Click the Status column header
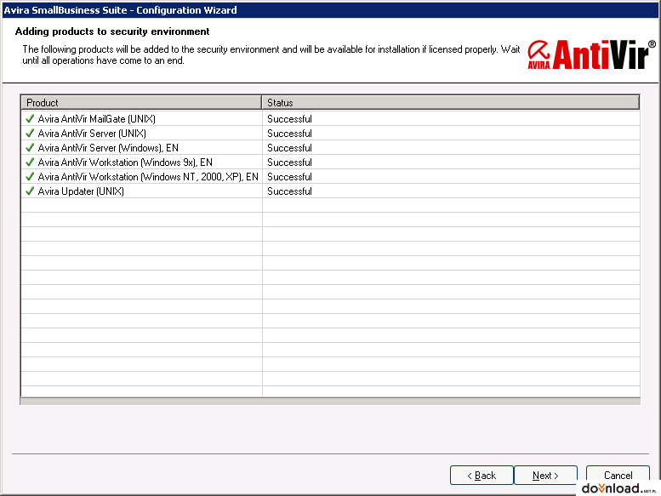The image size is (661, 496). click(x=451, y=102)
